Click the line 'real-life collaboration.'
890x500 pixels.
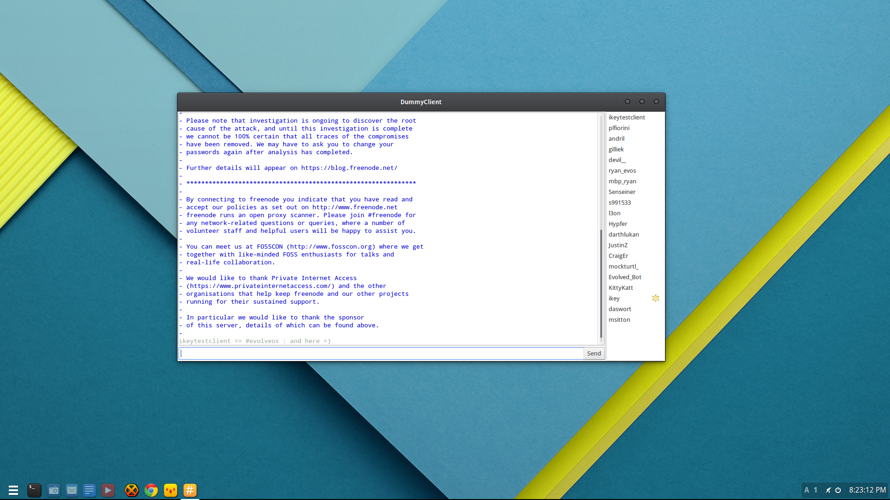pos(230,262)
